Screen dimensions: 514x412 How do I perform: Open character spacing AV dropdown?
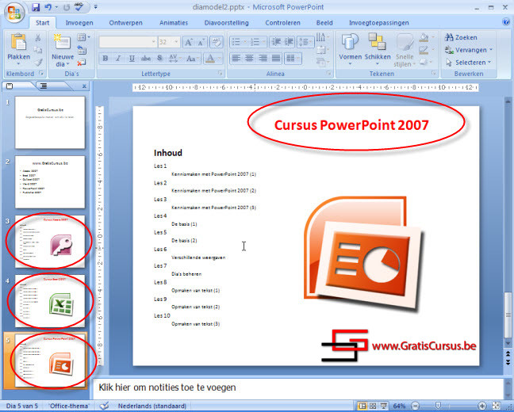tap(175, 59)
